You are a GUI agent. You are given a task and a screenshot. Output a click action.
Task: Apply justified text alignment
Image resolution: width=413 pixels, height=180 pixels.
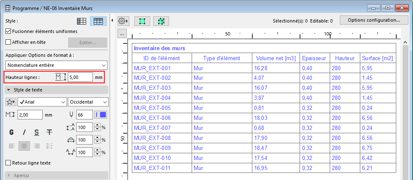pyautogui.click(x=49, y=146)
